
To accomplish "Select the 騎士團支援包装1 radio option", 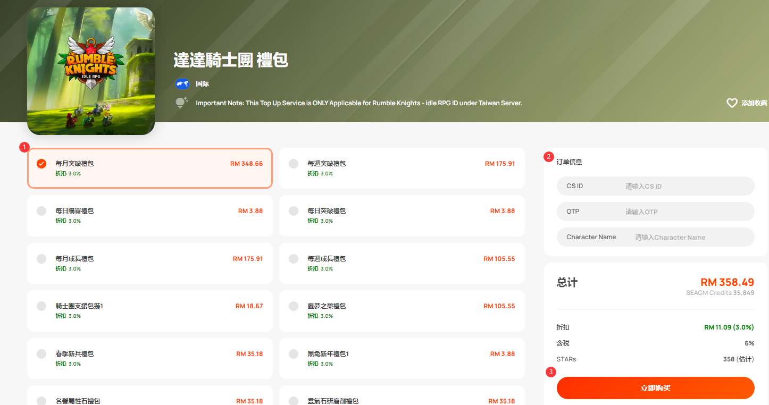I will 41,306.
